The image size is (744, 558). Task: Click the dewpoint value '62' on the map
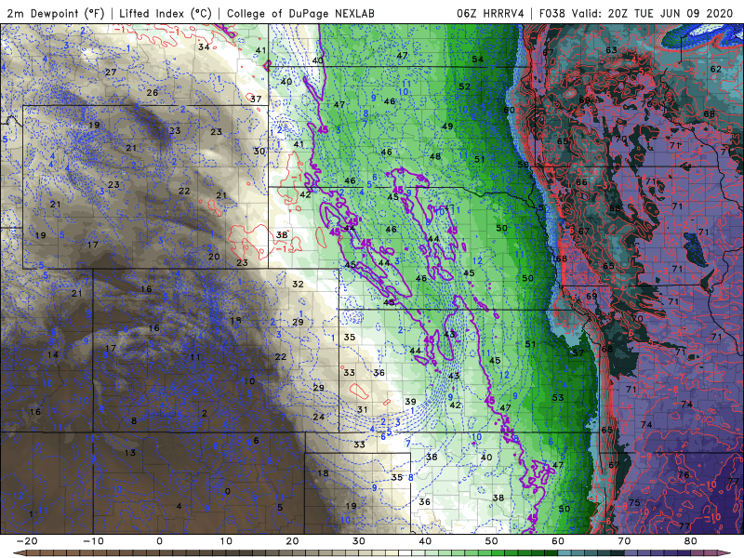click(715, 69)
